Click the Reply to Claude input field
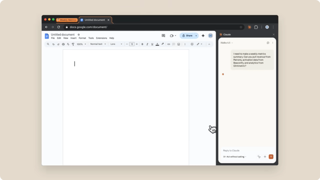 (247, 151)
